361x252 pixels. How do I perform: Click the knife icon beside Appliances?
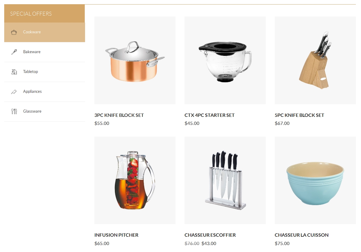click(14, 92)
